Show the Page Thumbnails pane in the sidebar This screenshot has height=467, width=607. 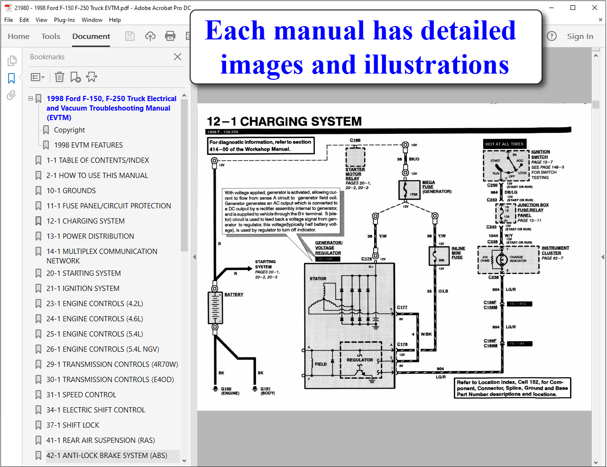pyautogui.click(x=12, y=61)
